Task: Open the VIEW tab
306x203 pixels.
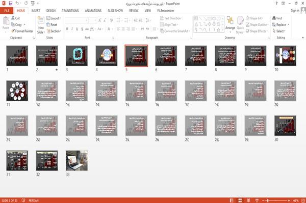Action: coord(147,11)
